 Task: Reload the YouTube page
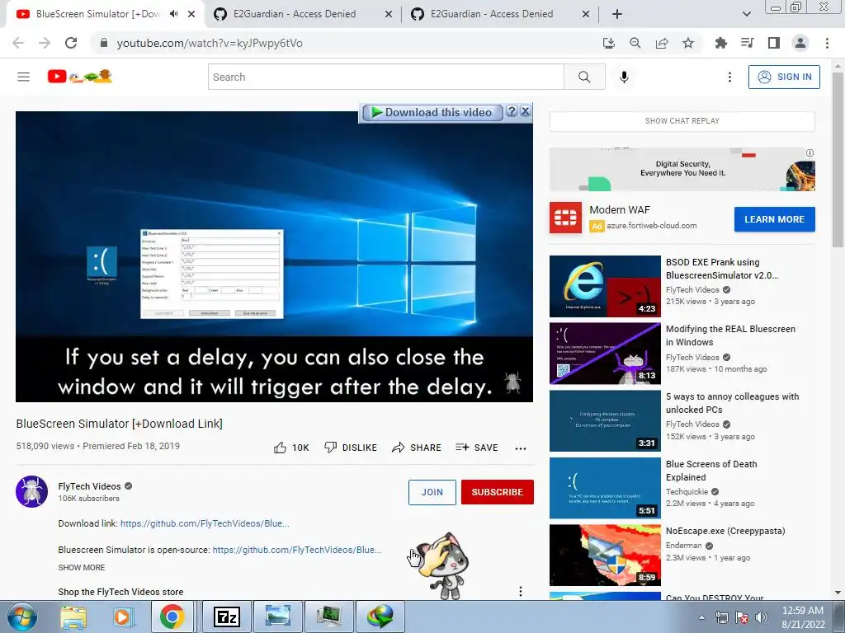(x=71, y=43)
